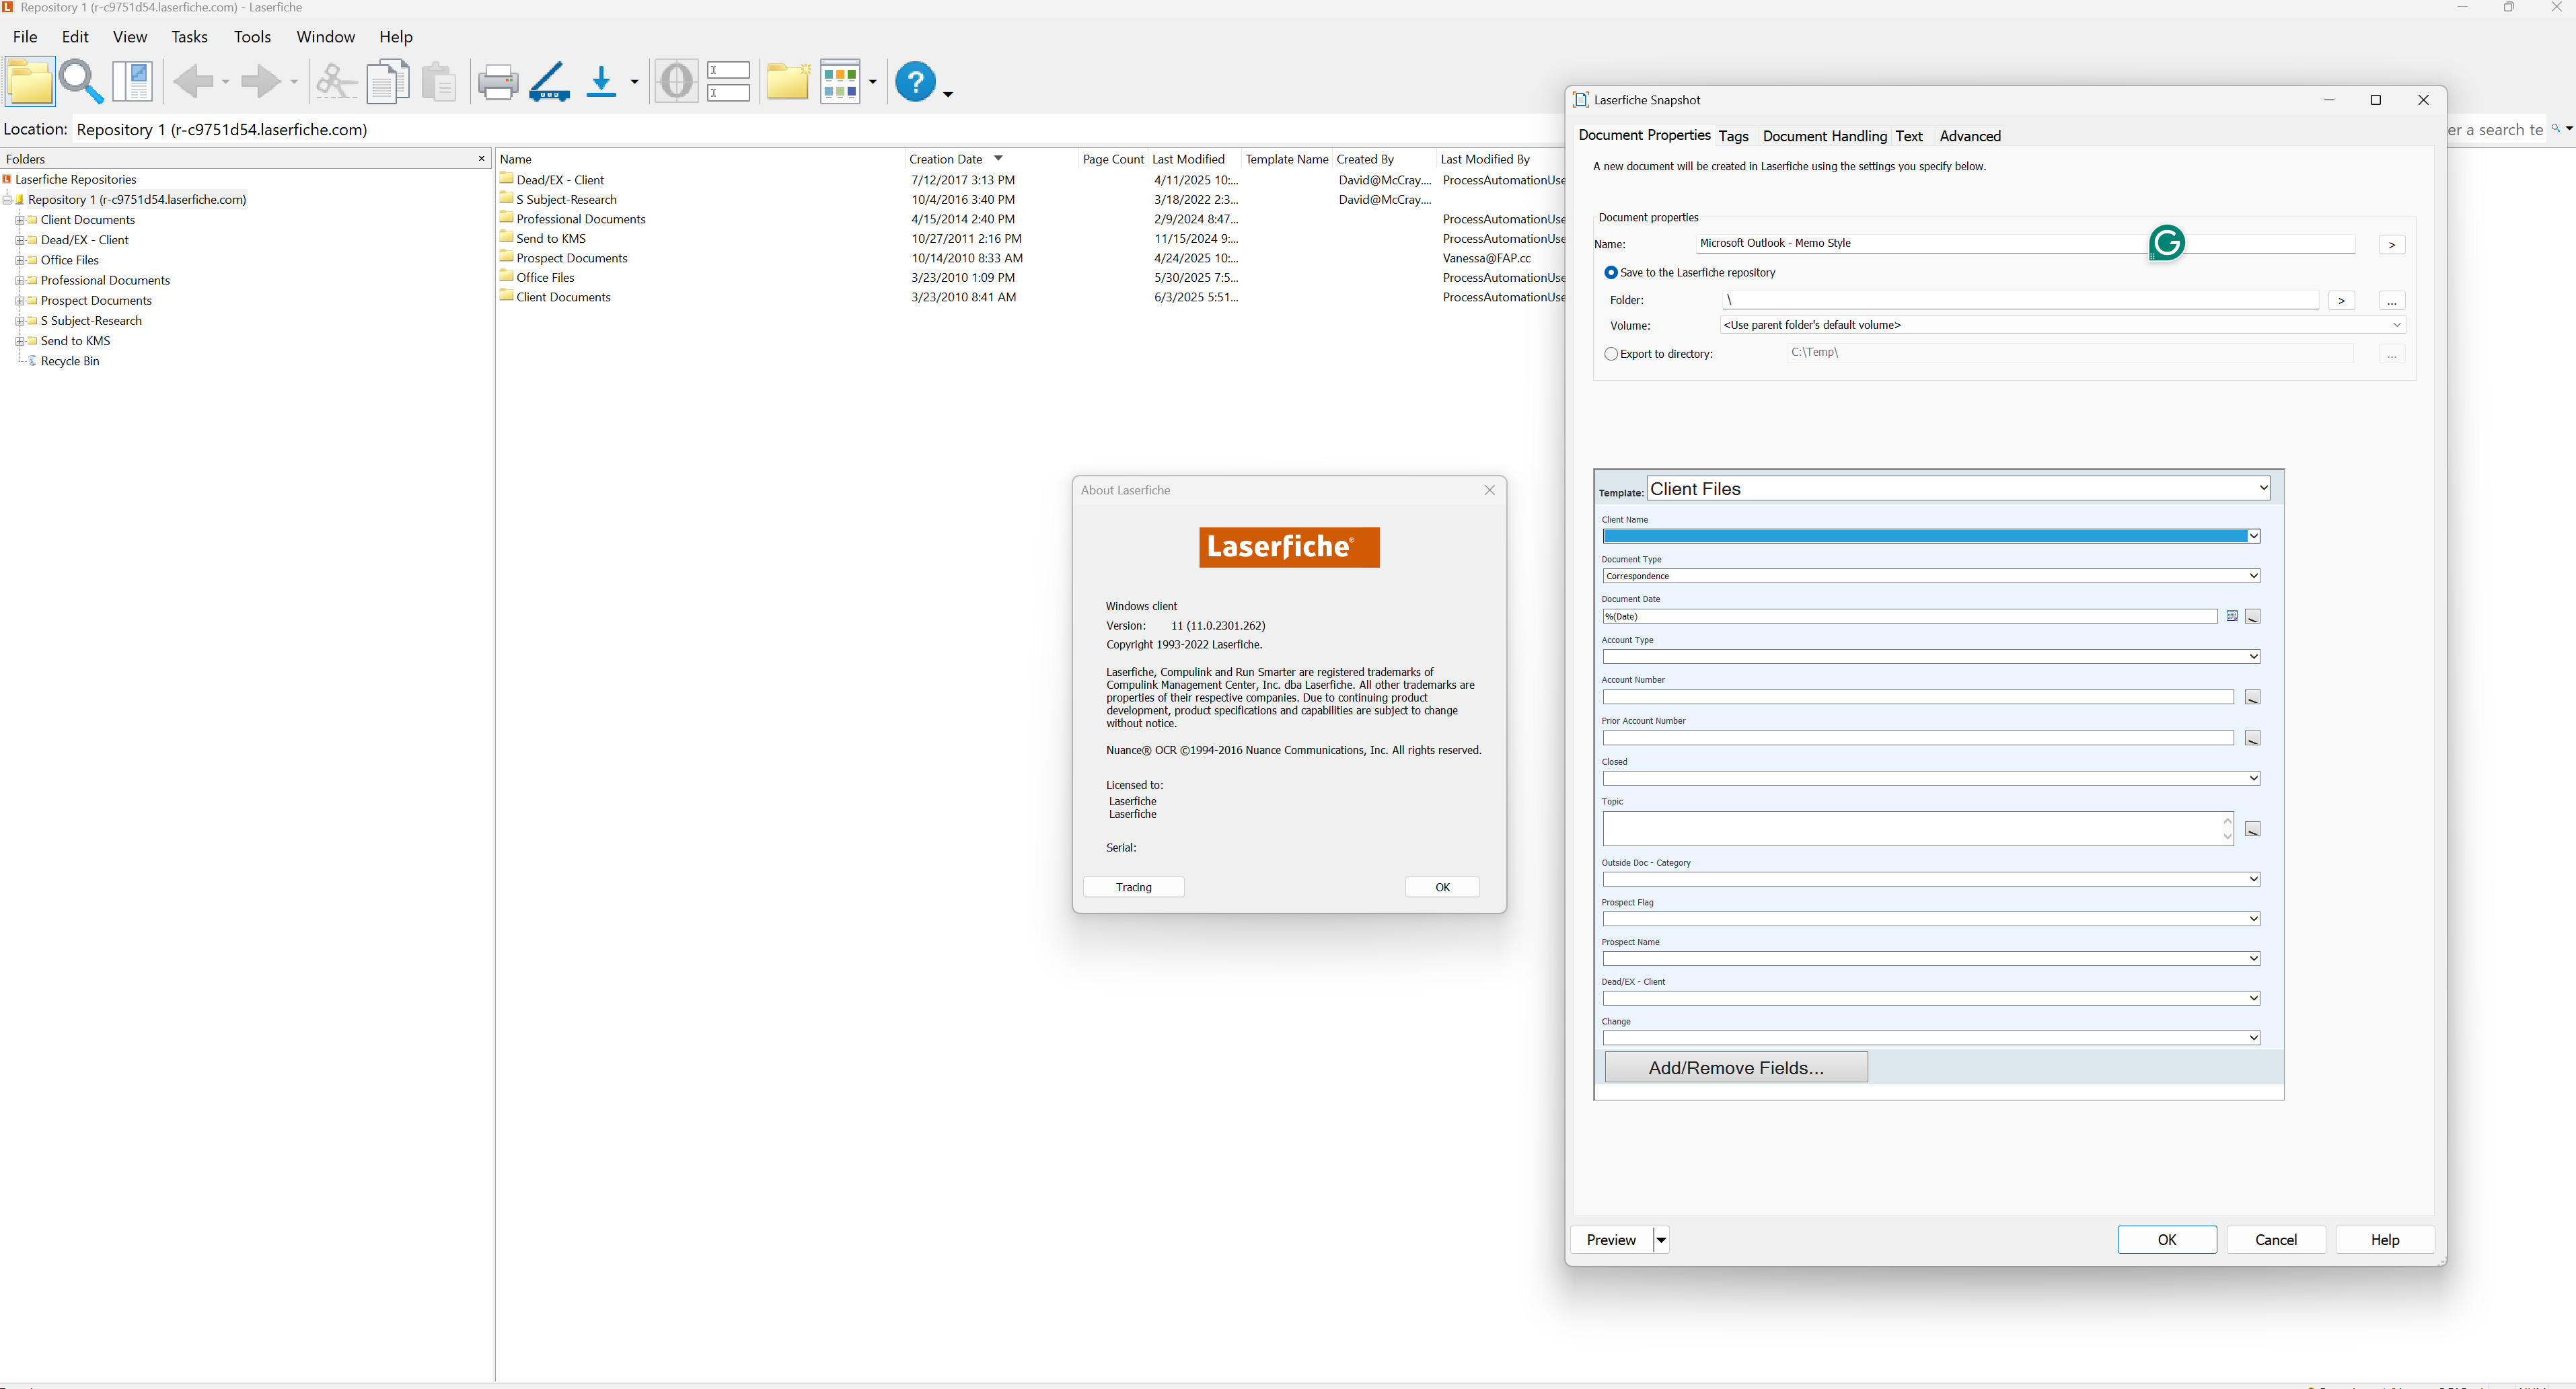Image resolution: width=2576 pixels, height=1389 pixels.
Task: Paste using the clipboard icon
Action: pyautogui.click(x=439, y=81)
